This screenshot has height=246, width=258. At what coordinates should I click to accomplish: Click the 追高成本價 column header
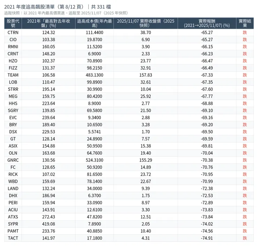tap(94, 23)
